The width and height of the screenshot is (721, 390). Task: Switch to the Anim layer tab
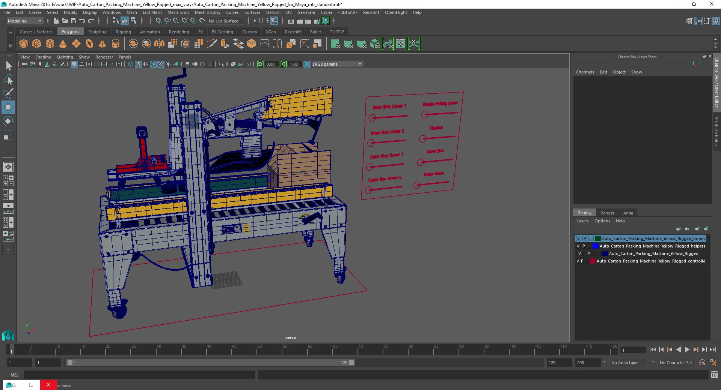[628, 213]
